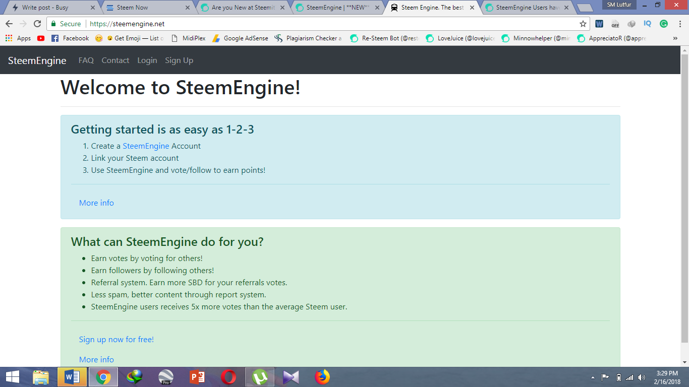The width and height of the screenshot is (689, 387).
Task: Open Microsoft Word from taskbar
Action: [x=72, y=377]
